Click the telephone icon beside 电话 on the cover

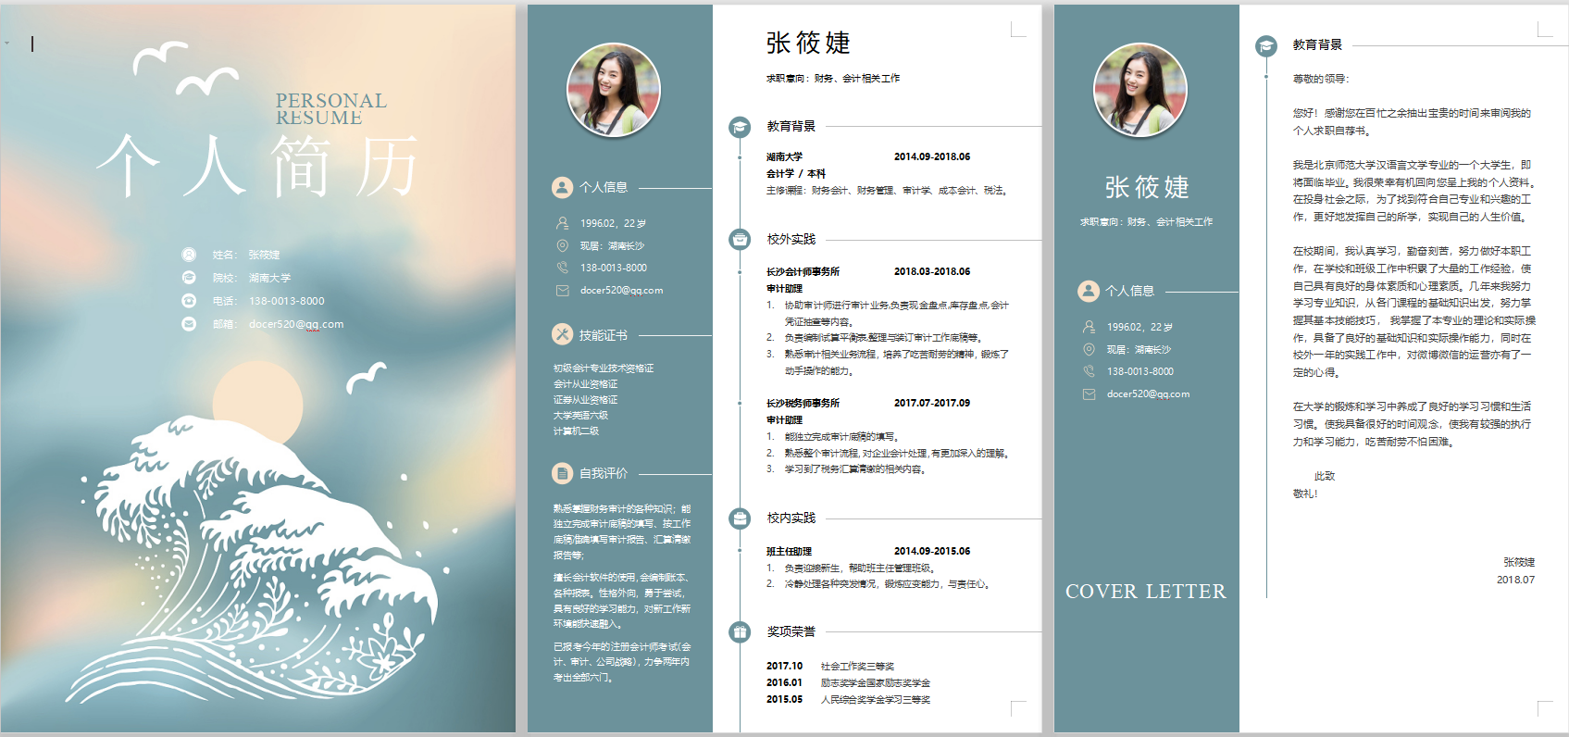coord(189,301)
